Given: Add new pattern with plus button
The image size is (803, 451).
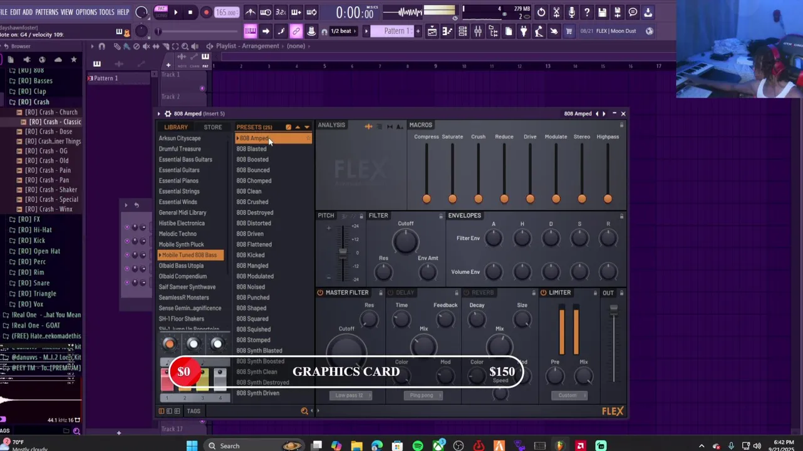Looking at the screenshot, I should coord(418,31).
